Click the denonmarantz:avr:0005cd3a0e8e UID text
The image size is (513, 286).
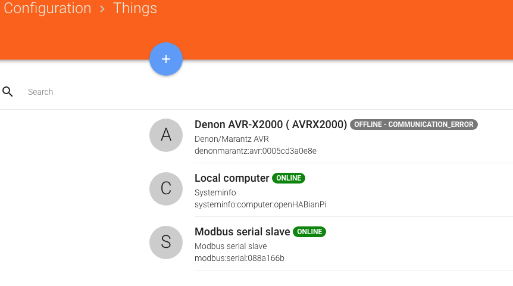[x=255, y=151]
